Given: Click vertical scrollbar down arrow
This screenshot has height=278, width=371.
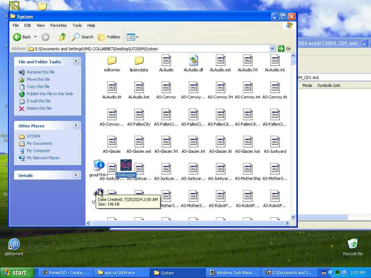Looking at the screenshot, I should (x=293, y=217).
